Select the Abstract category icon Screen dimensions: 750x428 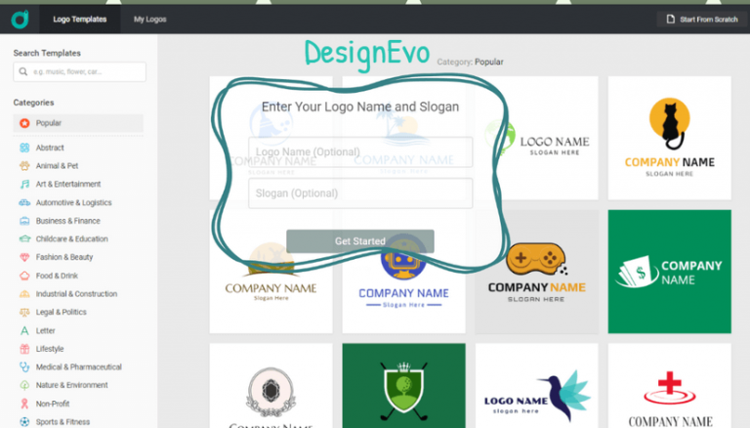point(23,148)
